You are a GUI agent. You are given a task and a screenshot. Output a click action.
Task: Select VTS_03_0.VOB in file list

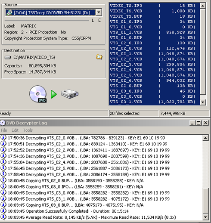tap(154, 96)
